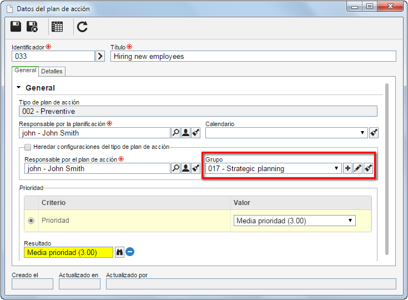Close the Datos del plan de acción window

click(x=390, y=6)
